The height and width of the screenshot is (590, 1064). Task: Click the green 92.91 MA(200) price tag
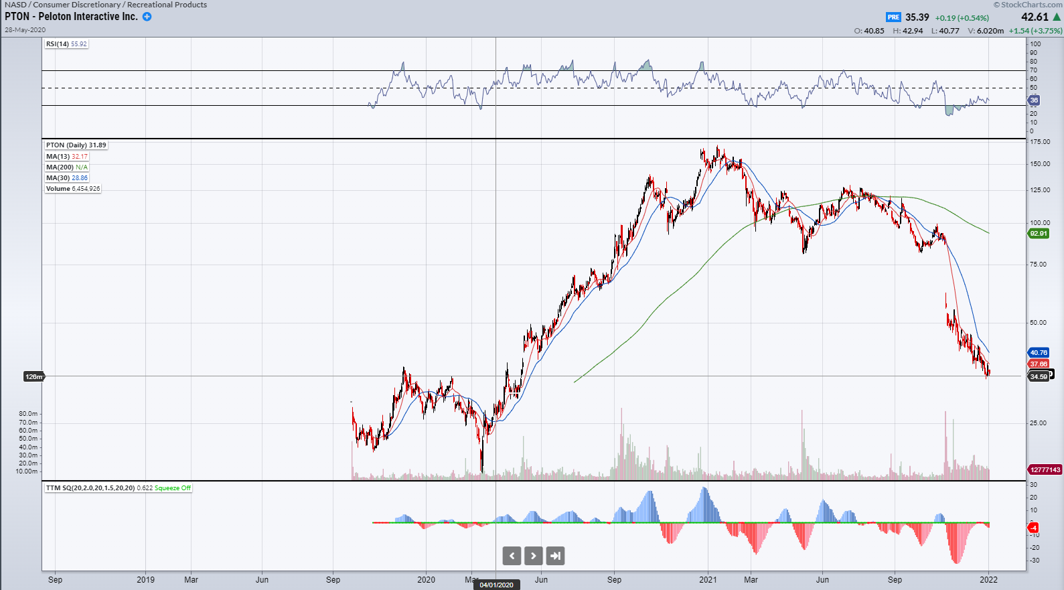pos(1039,234)
